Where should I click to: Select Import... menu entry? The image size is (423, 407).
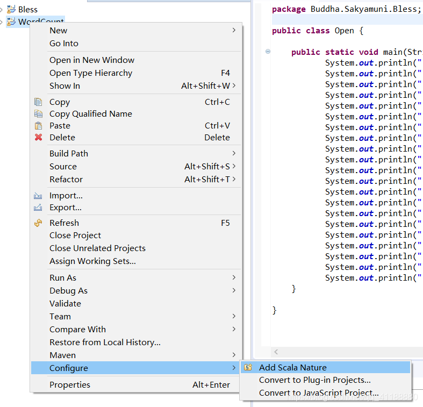pyautogui.click(x=136, y=196)
